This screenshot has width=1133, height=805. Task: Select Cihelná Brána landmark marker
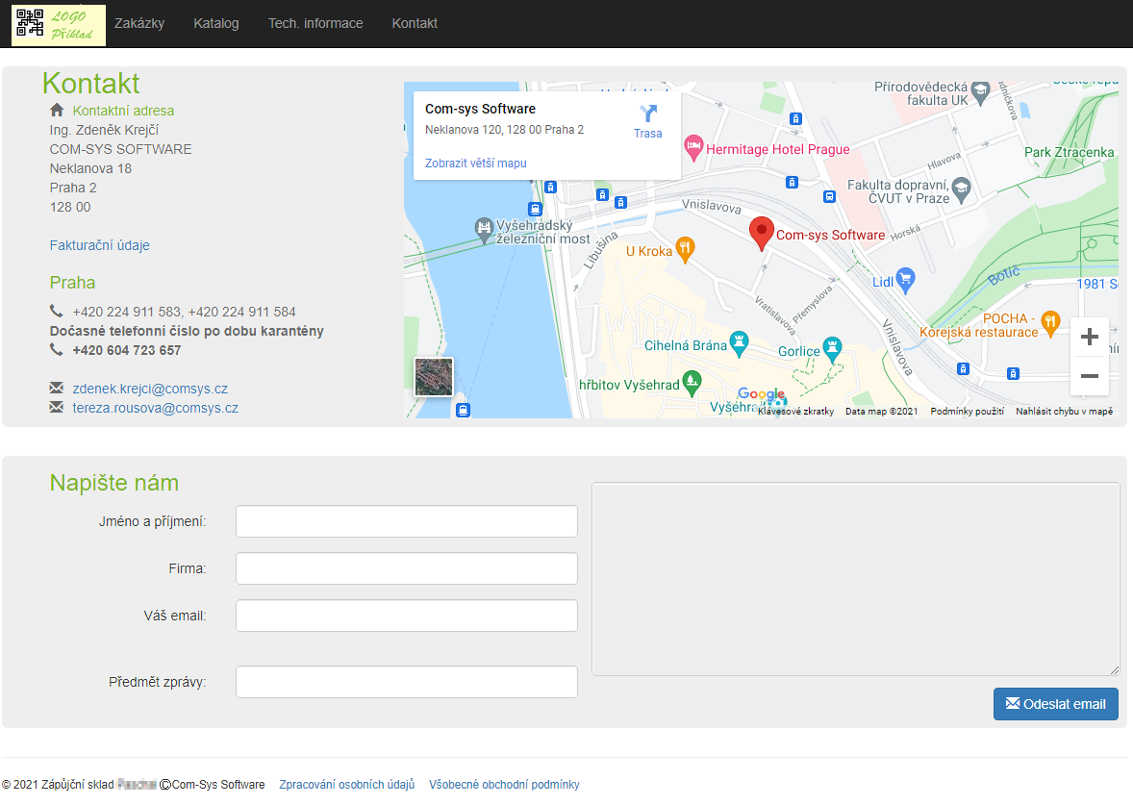739,343
